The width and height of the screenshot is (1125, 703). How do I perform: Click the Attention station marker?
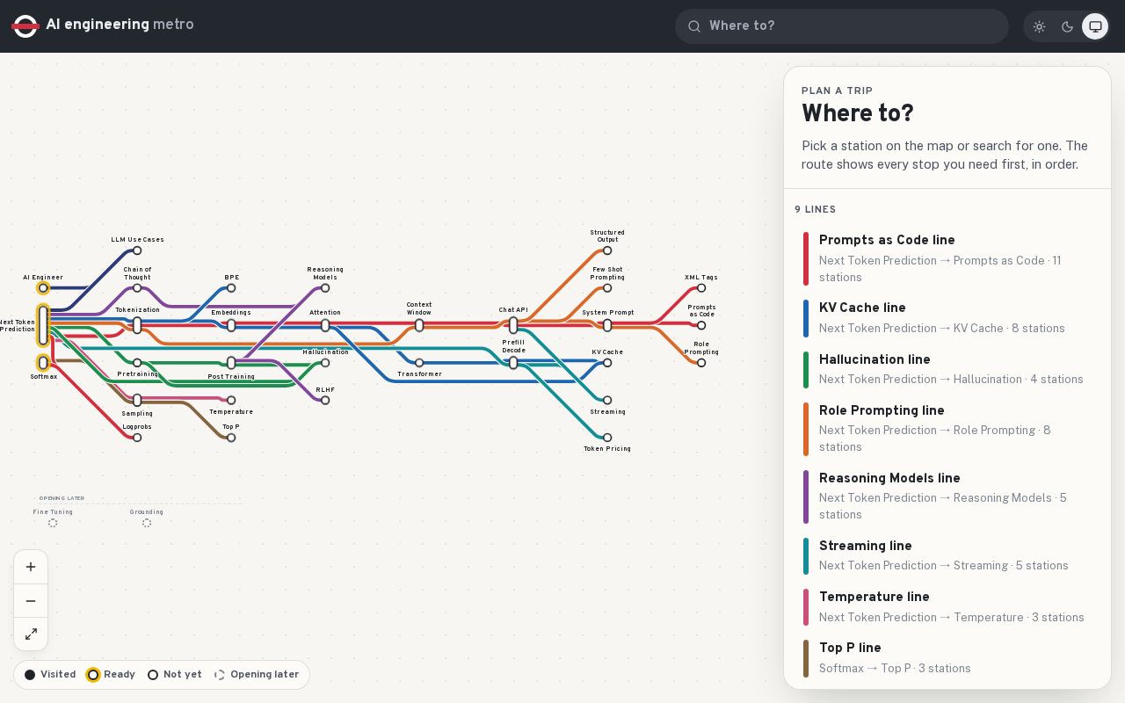[x=325, y=325]
